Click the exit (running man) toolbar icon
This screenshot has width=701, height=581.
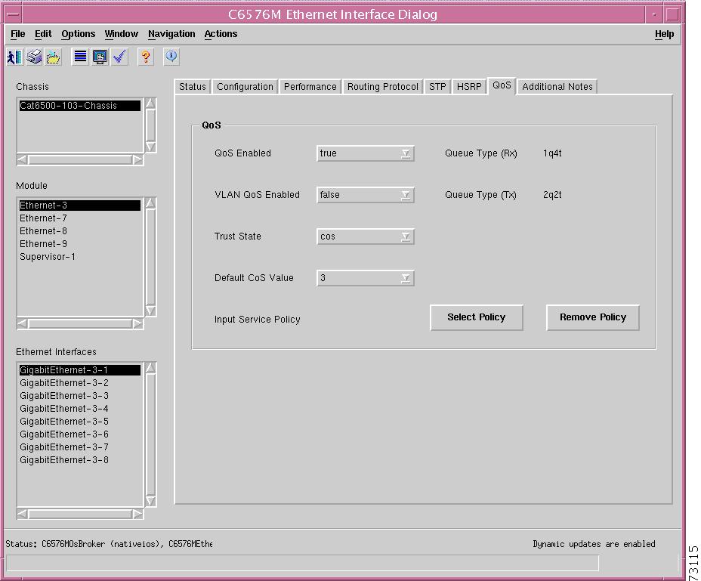(x=15, y=57)
